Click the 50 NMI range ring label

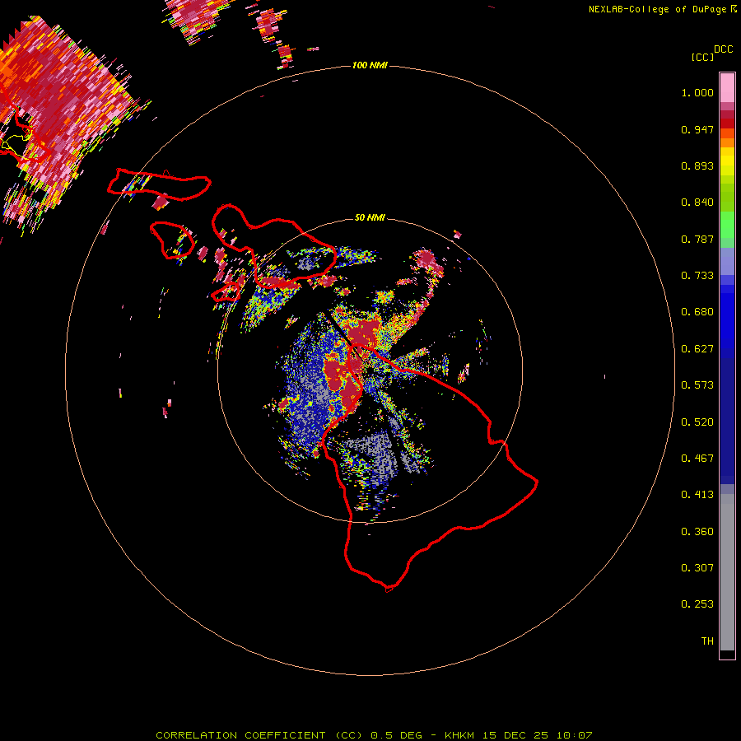click(x=370, y=217)
